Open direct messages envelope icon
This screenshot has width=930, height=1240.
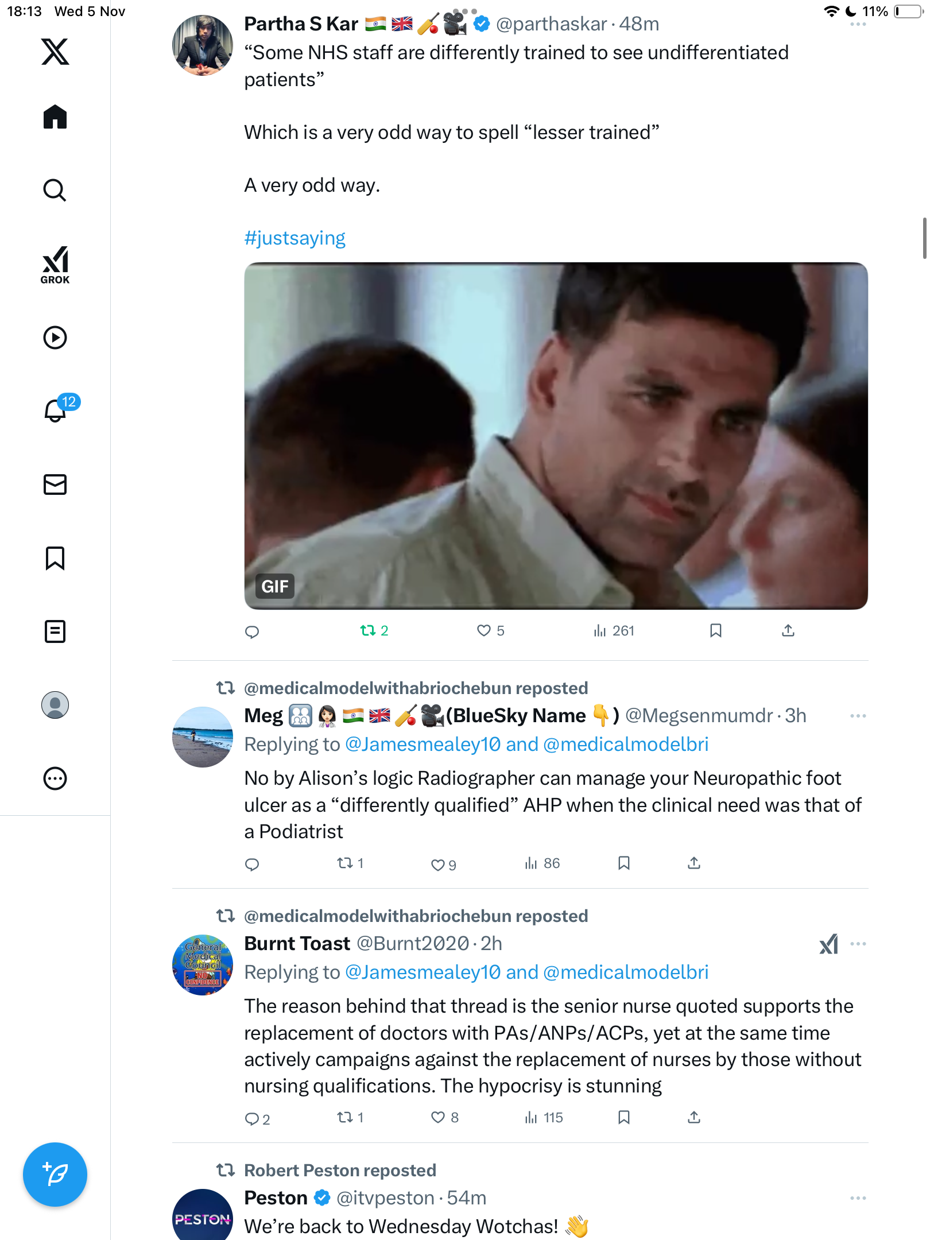pyautogui.click(x=55, y=485)
